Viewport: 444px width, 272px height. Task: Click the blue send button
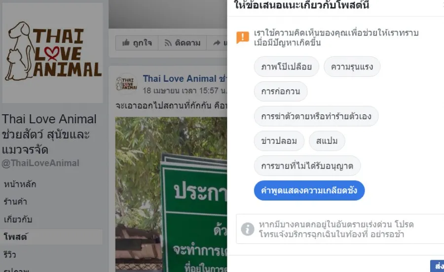pyautogui.click(x=437, y=266)
